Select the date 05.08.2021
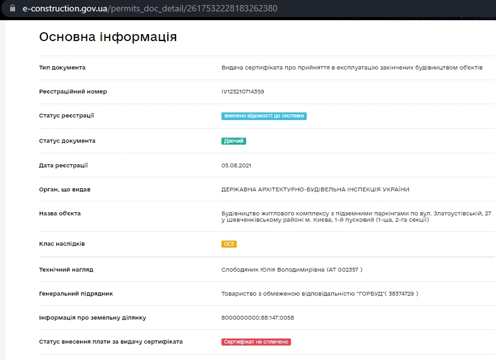 click(x=236, y=165)
